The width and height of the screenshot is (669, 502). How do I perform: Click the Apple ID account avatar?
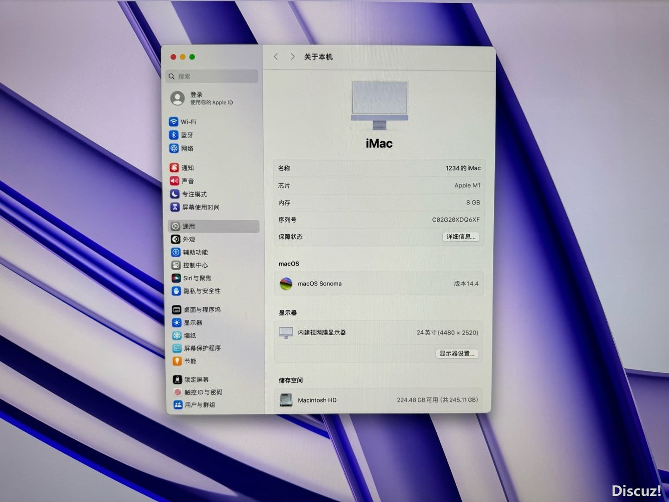click(177, 98)
